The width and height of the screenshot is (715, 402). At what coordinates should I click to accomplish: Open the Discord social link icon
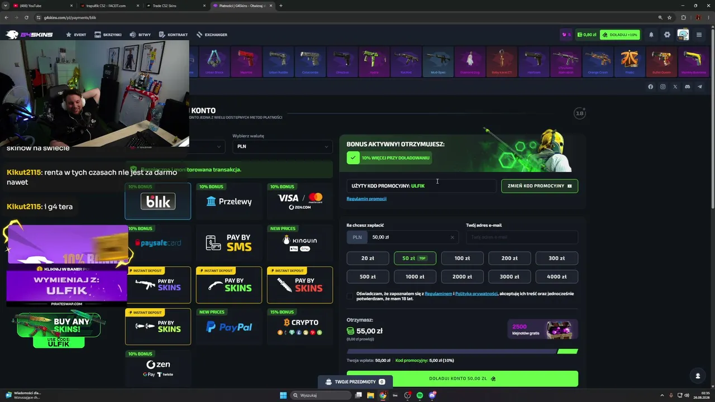pos(687,87)
